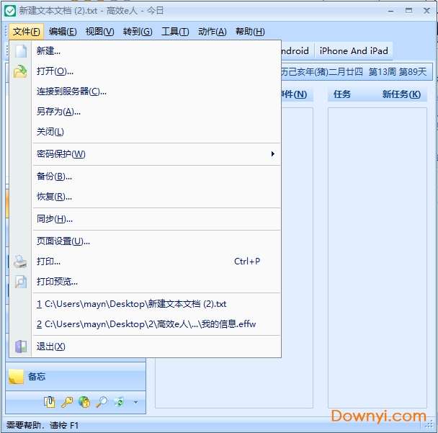
Task: Open the 文件(F) menu
Action: tap(26, 32)
